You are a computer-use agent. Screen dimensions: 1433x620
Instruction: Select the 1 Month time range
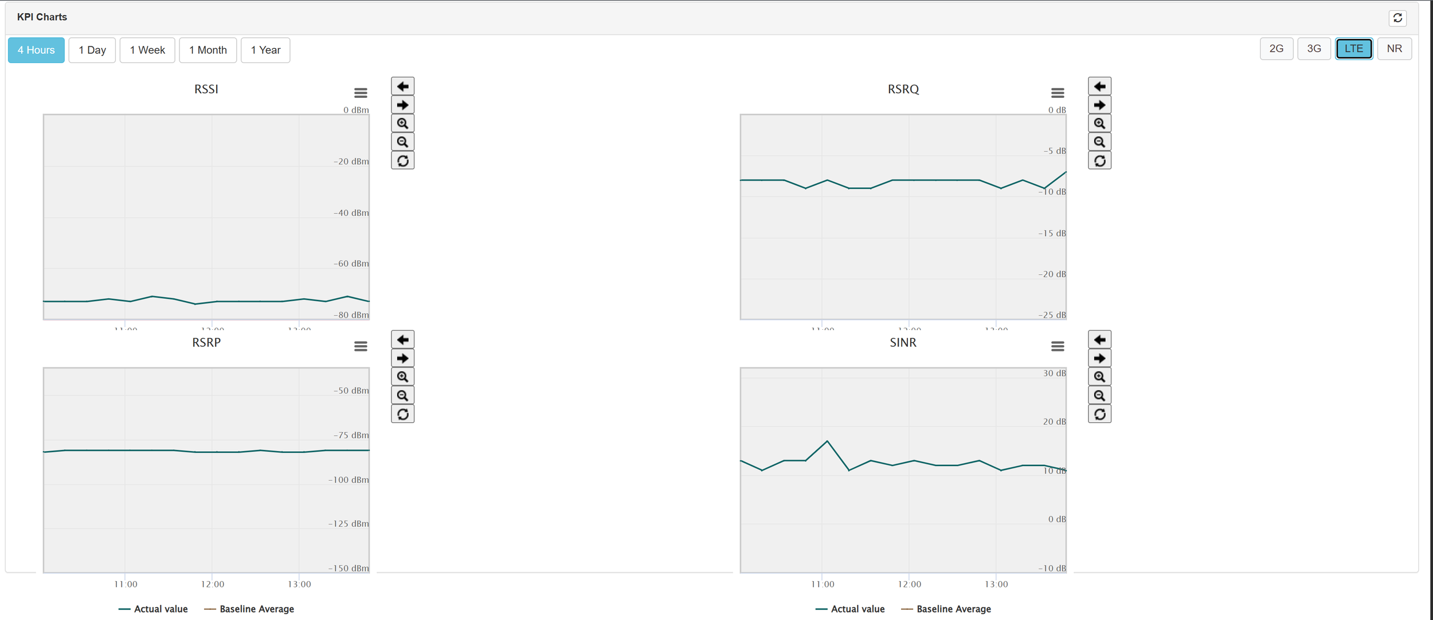pyautogui.click(x=208, y=50)
